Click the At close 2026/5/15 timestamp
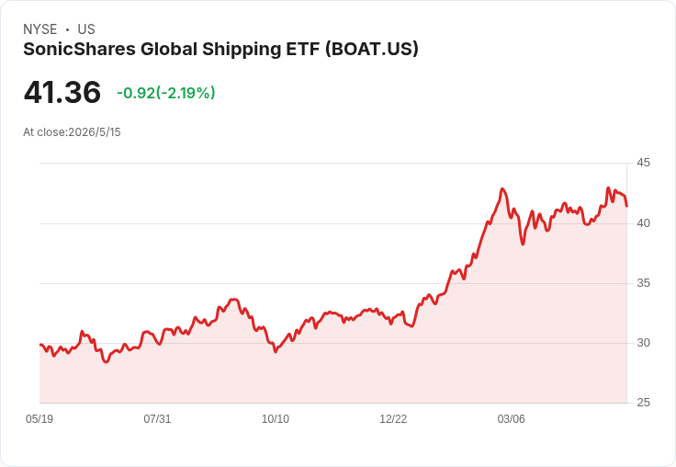Screen dimensions: 676x467 (72, 132)
